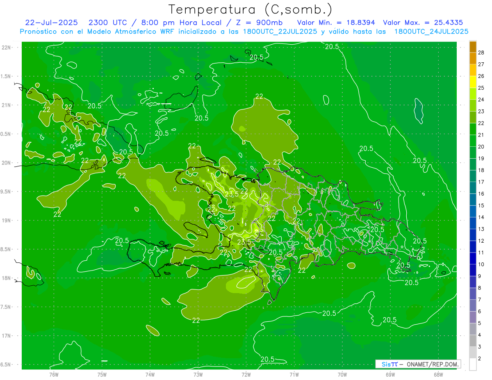Click the '71W' longitude axis label

(x=294, y=374)
